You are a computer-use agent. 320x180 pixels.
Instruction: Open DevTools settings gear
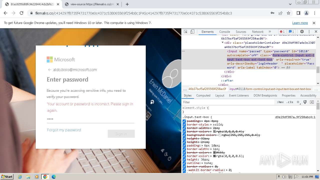tap(302, 32)
